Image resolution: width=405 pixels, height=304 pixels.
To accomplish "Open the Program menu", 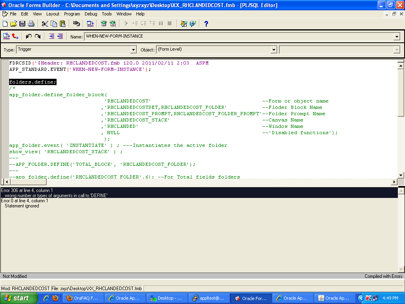I will (72, 14).
